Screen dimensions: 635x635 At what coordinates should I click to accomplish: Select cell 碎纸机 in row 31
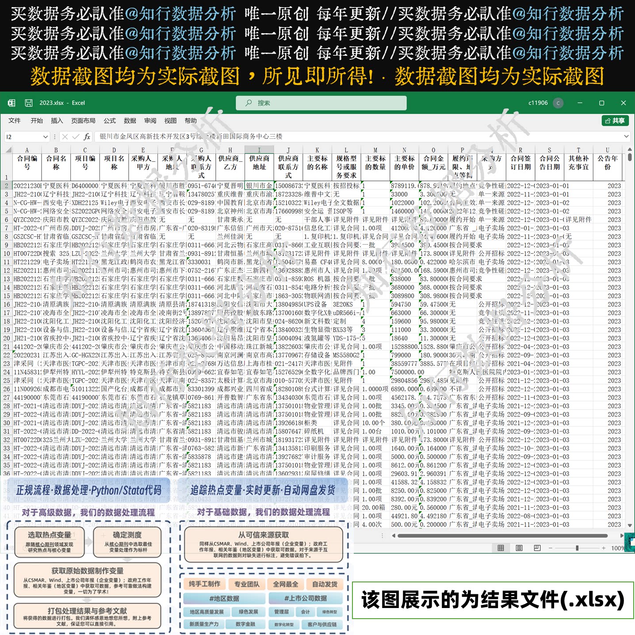coord(317,431)
